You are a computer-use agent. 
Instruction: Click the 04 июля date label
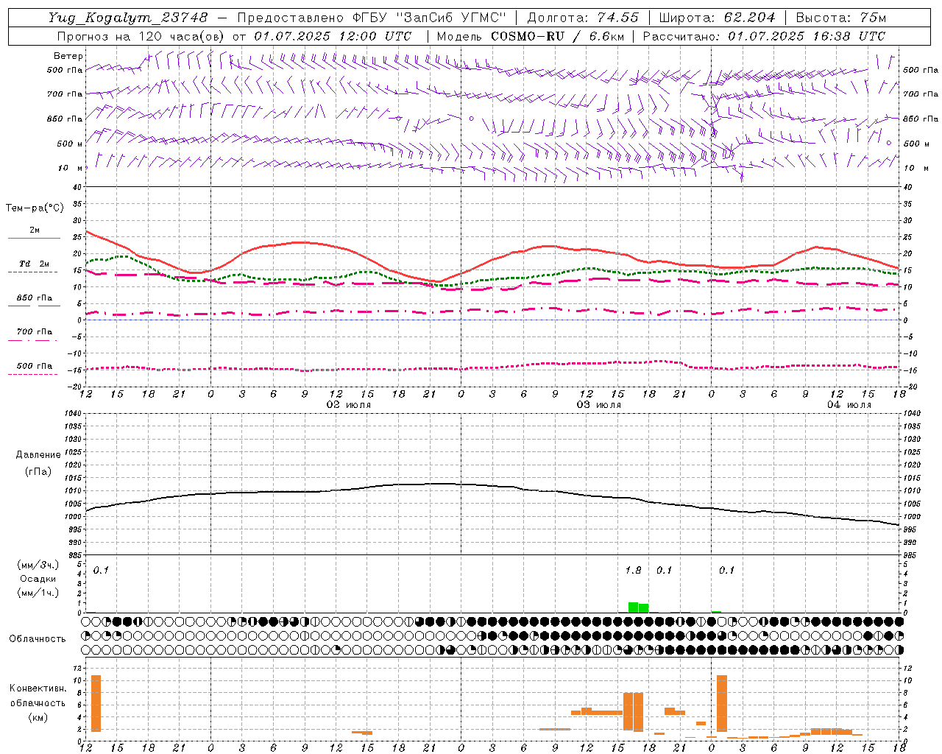coord(849,405)
